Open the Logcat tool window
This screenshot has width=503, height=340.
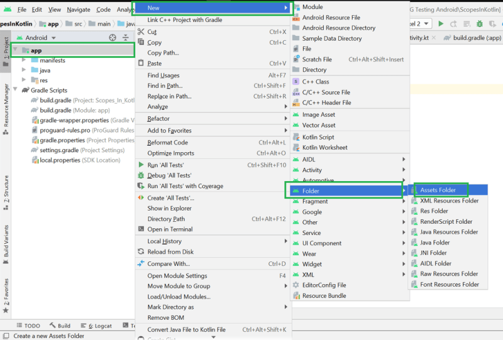[x=96, y=326]
